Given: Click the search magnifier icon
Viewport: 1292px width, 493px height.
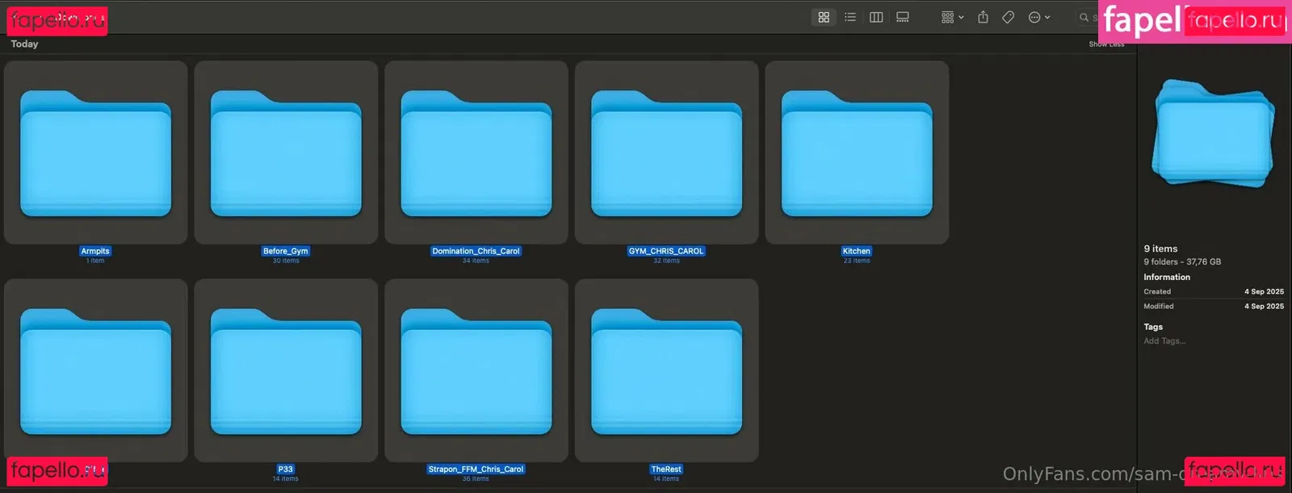Looking at the screenshot, I should coord(1084,17).
